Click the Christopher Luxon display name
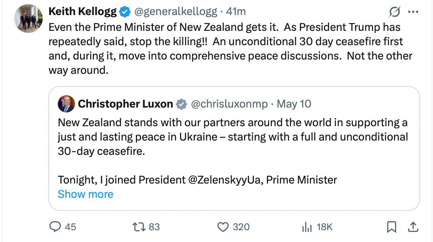433x242 pixels. (125, 104)
